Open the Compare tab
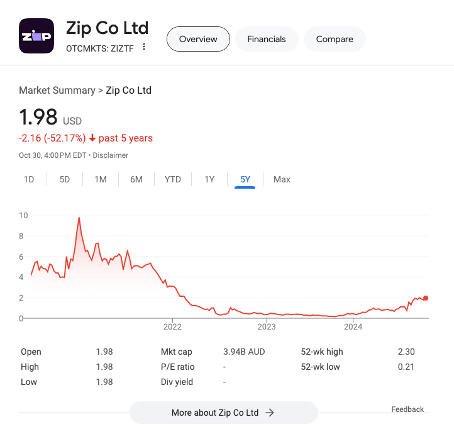Screen dimensions: 454x439 click(x=335, y=39)
